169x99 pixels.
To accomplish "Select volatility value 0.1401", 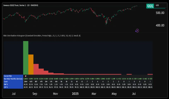I will pyautogui.click(x=140, y=79).
